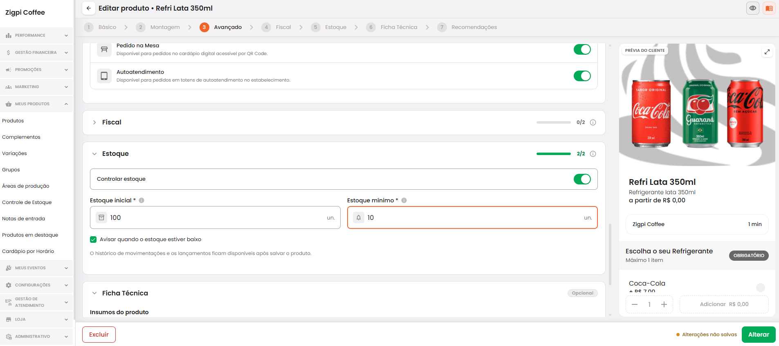This screenshot has width=779, height=346.
Task: Go to step 6 Ficha Técnica
Action: click(392, 27)
